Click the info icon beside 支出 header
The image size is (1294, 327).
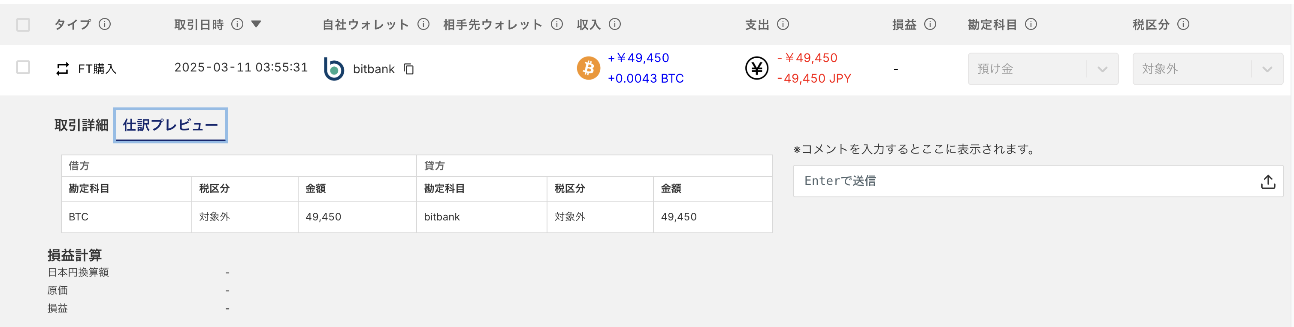[783, 24]
